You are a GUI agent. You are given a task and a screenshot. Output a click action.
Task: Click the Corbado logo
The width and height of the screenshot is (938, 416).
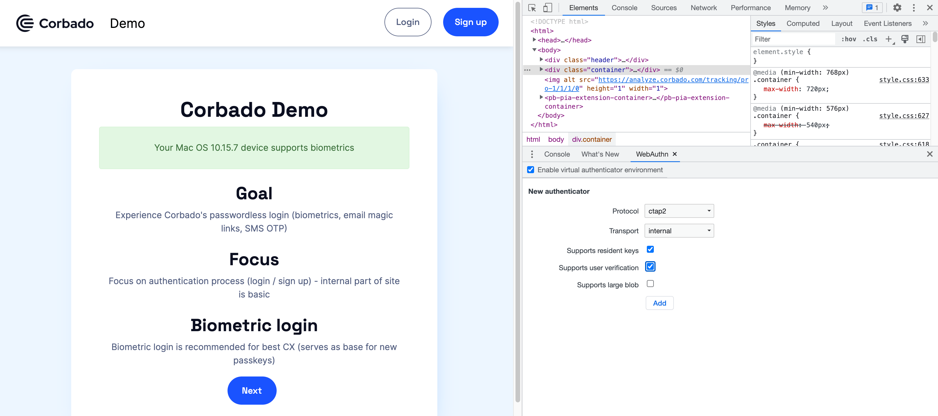pos(55,23)
